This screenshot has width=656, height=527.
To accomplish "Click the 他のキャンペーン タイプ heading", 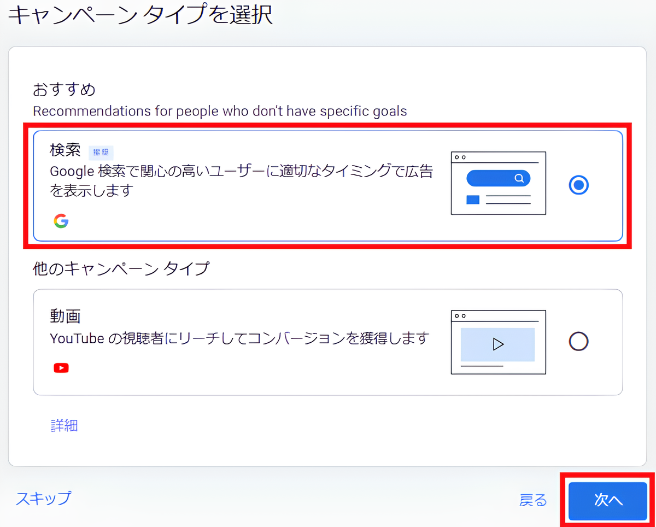I will 121,269.
